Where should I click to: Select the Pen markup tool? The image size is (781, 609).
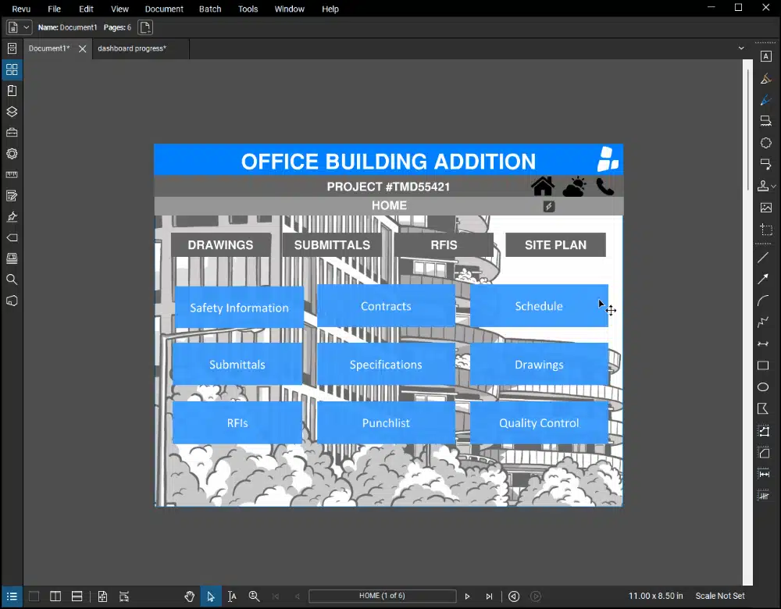(766, 100)
